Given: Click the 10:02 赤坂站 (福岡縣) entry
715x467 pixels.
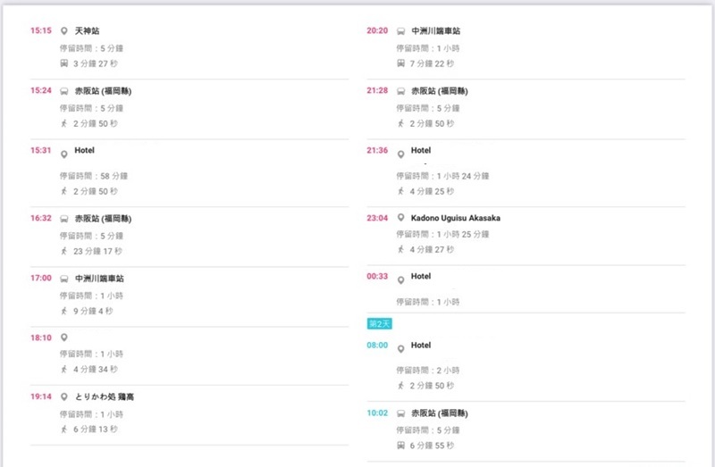Looking at the screenshot, I should (x=440, y=413).
